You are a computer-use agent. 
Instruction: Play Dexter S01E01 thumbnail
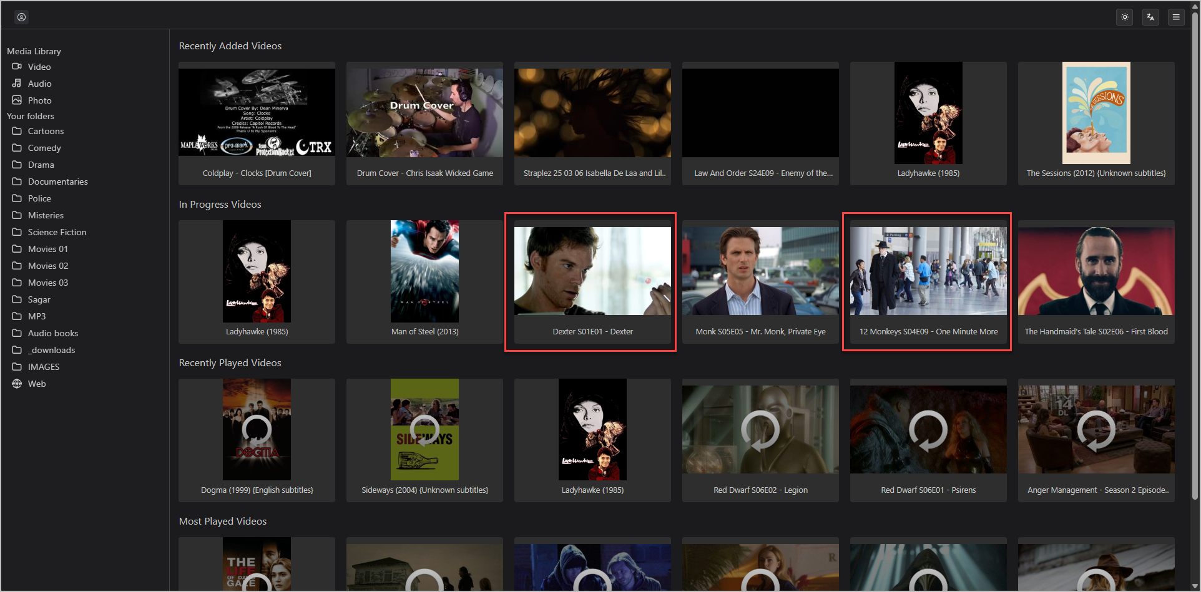(592, 271)
